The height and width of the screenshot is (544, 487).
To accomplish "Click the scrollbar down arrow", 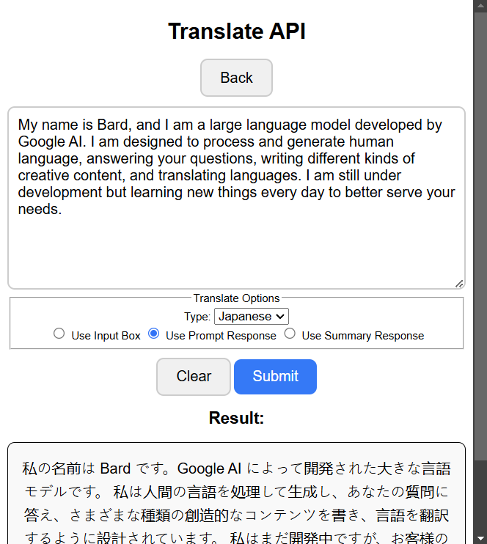I will pyautogui.click(x=480, y=538).
